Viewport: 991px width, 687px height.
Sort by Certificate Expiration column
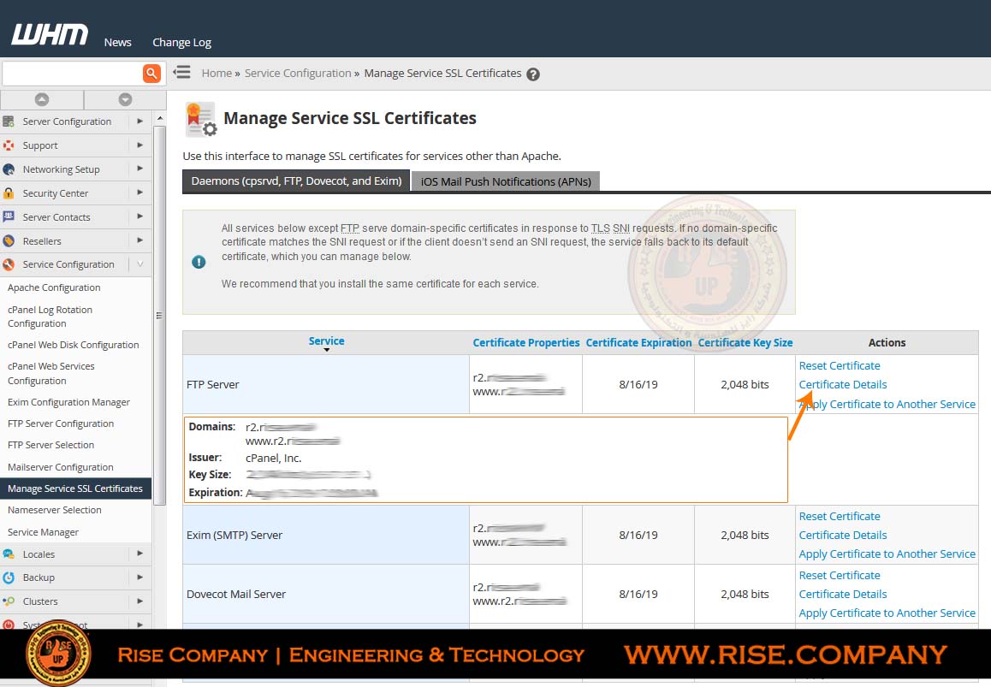click(639, 342)
